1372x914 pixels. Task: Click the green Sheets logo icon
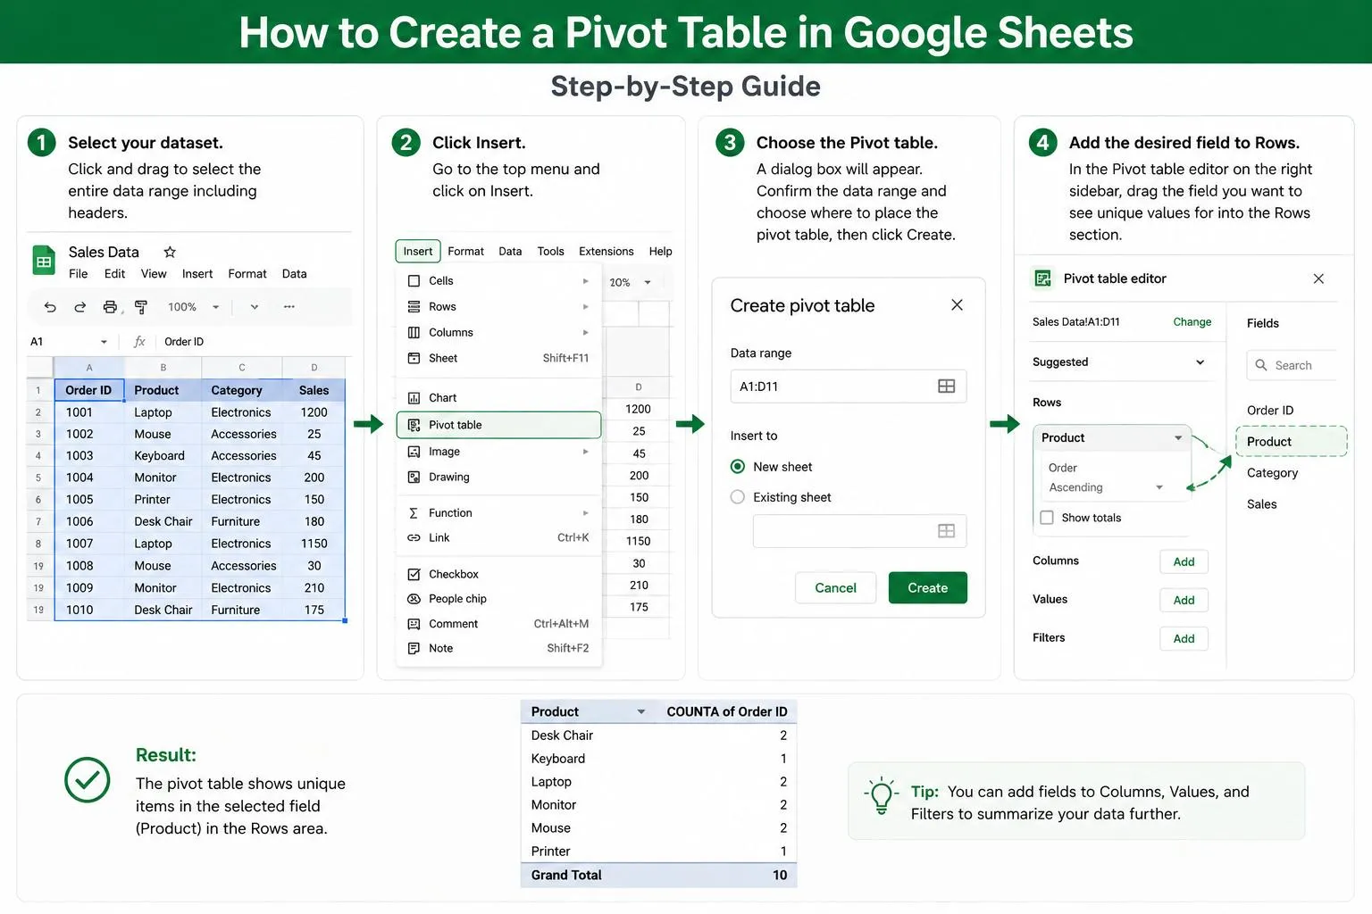coord(44,261)
